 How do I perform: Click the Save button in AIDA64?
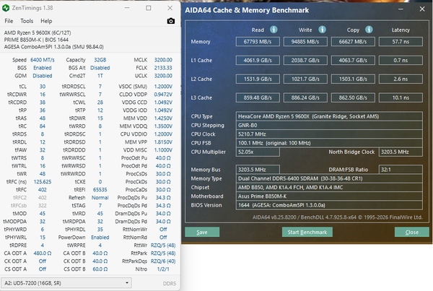pos(202,232)
